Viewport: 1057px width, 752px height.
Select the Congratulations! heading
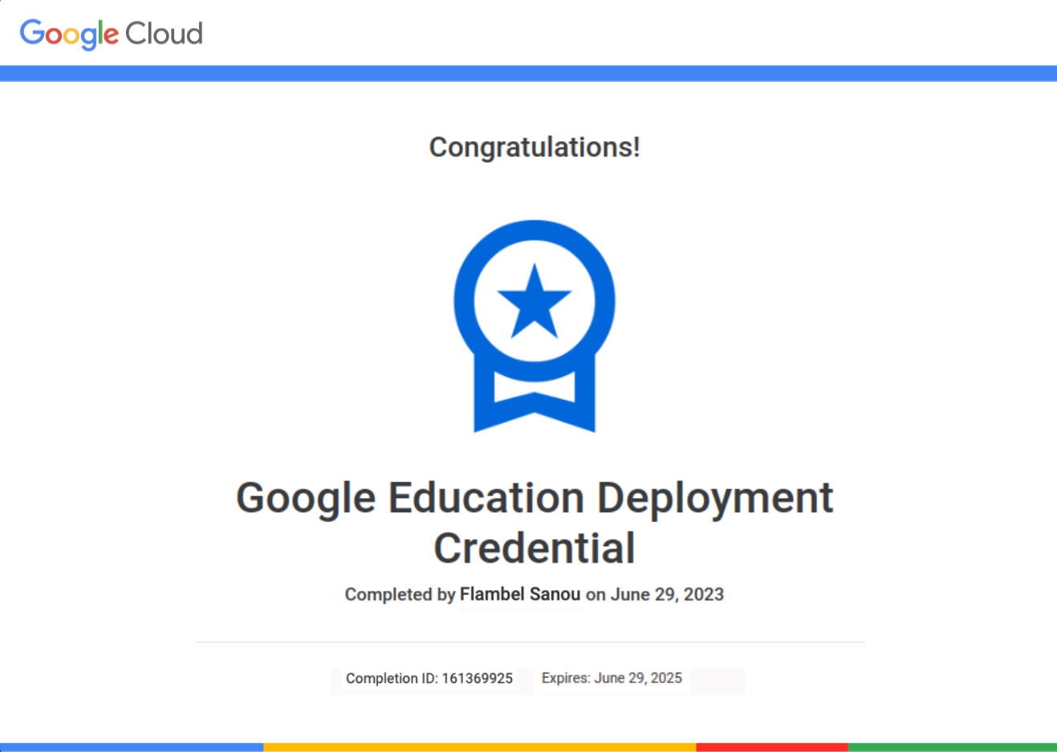tap(535, 148)
